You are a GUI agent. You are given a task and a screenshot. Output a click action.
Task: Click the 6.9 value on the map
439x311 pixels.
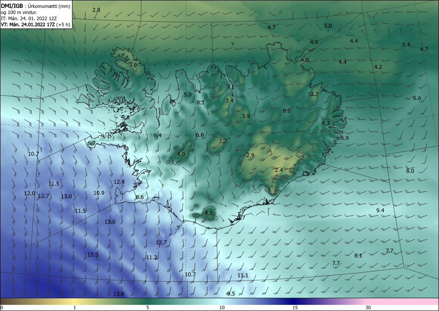tap(345, 138)
